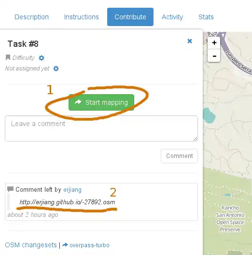Open the erjiang user link
Viewport: 252px width, 255px height.
click(x=72, y=190)
